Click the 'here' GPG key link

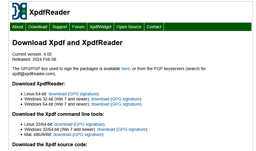tap(126, 69)
